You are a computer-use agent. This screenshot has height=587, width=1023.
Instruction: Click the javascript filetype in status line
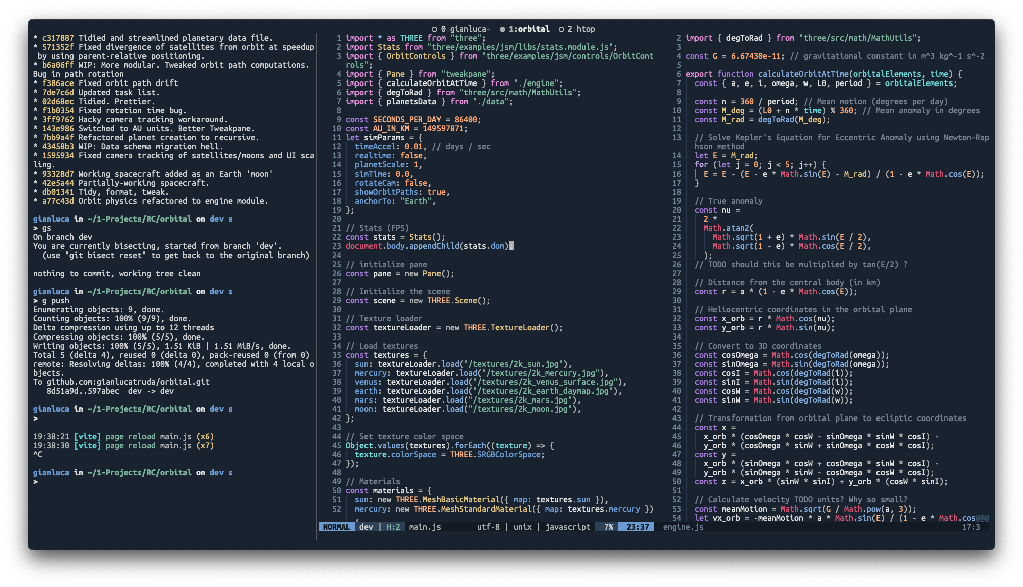tap(567, 527)
